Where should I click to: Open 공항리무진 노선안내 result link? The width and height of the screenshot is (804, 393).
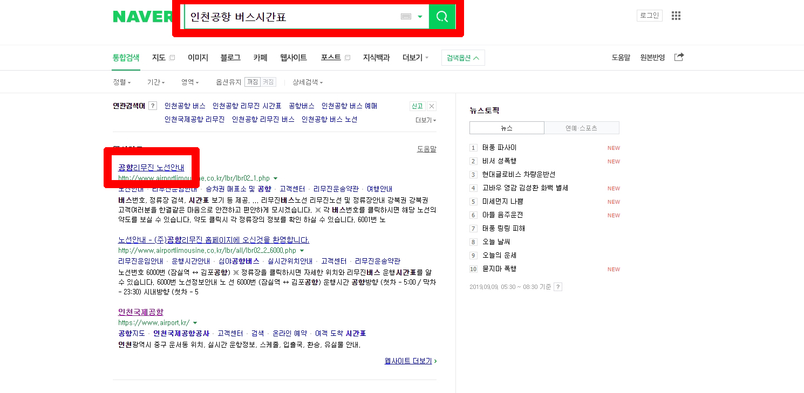coord(151,168)
